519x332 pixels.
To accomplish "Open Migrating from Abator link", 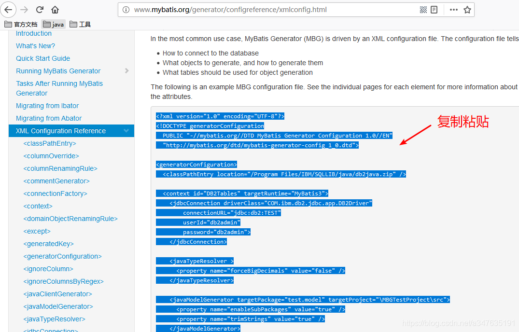I will coord(49,118).
